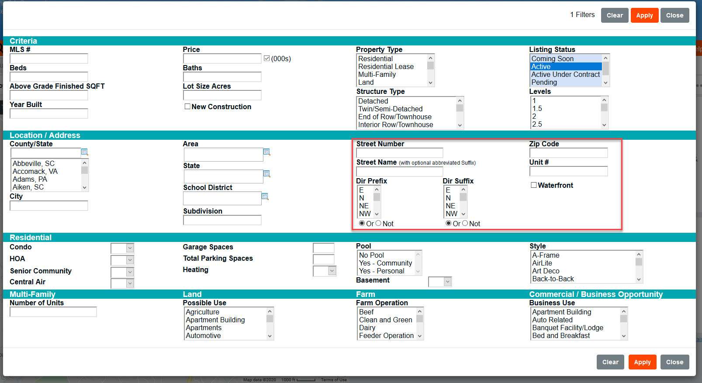Click the top Clear button
This screenshot has height=383, width=702.
click(x=615, y=15)
